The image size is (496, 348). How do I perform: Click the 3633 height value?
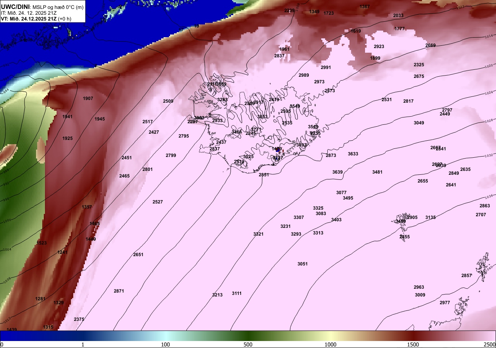click(353, 154)
